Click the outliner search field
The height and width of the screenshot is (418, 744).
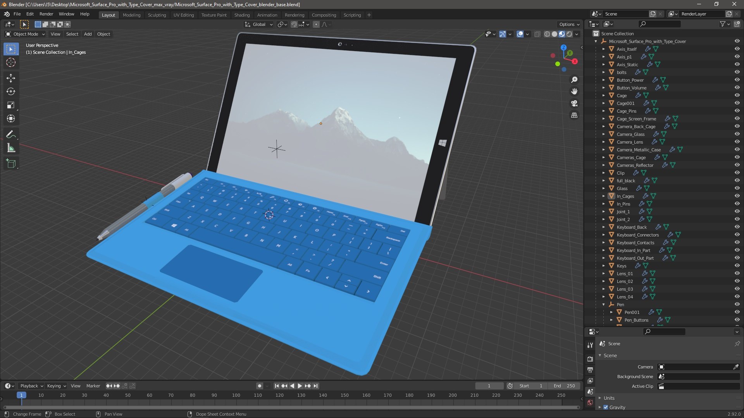pos(660,24)
